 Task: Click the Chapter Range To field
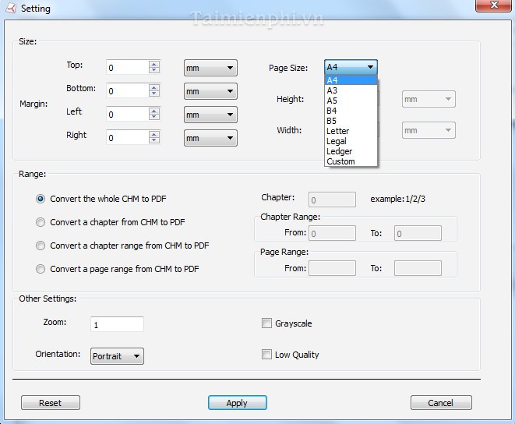pos(418,233)
